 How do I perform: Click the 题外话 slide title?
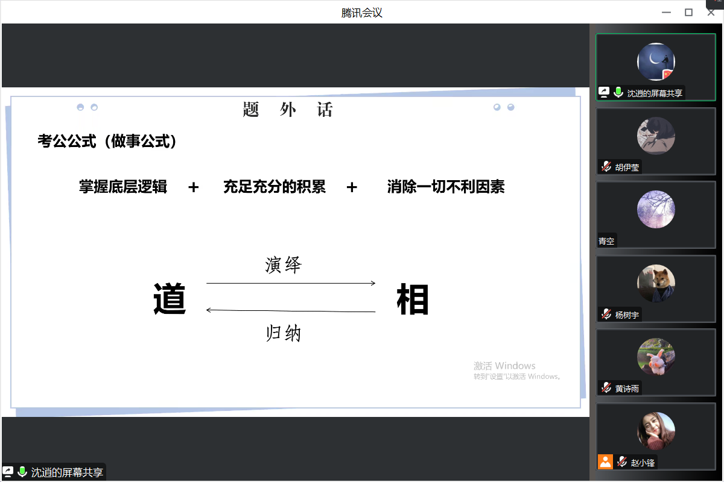point(288,110)
